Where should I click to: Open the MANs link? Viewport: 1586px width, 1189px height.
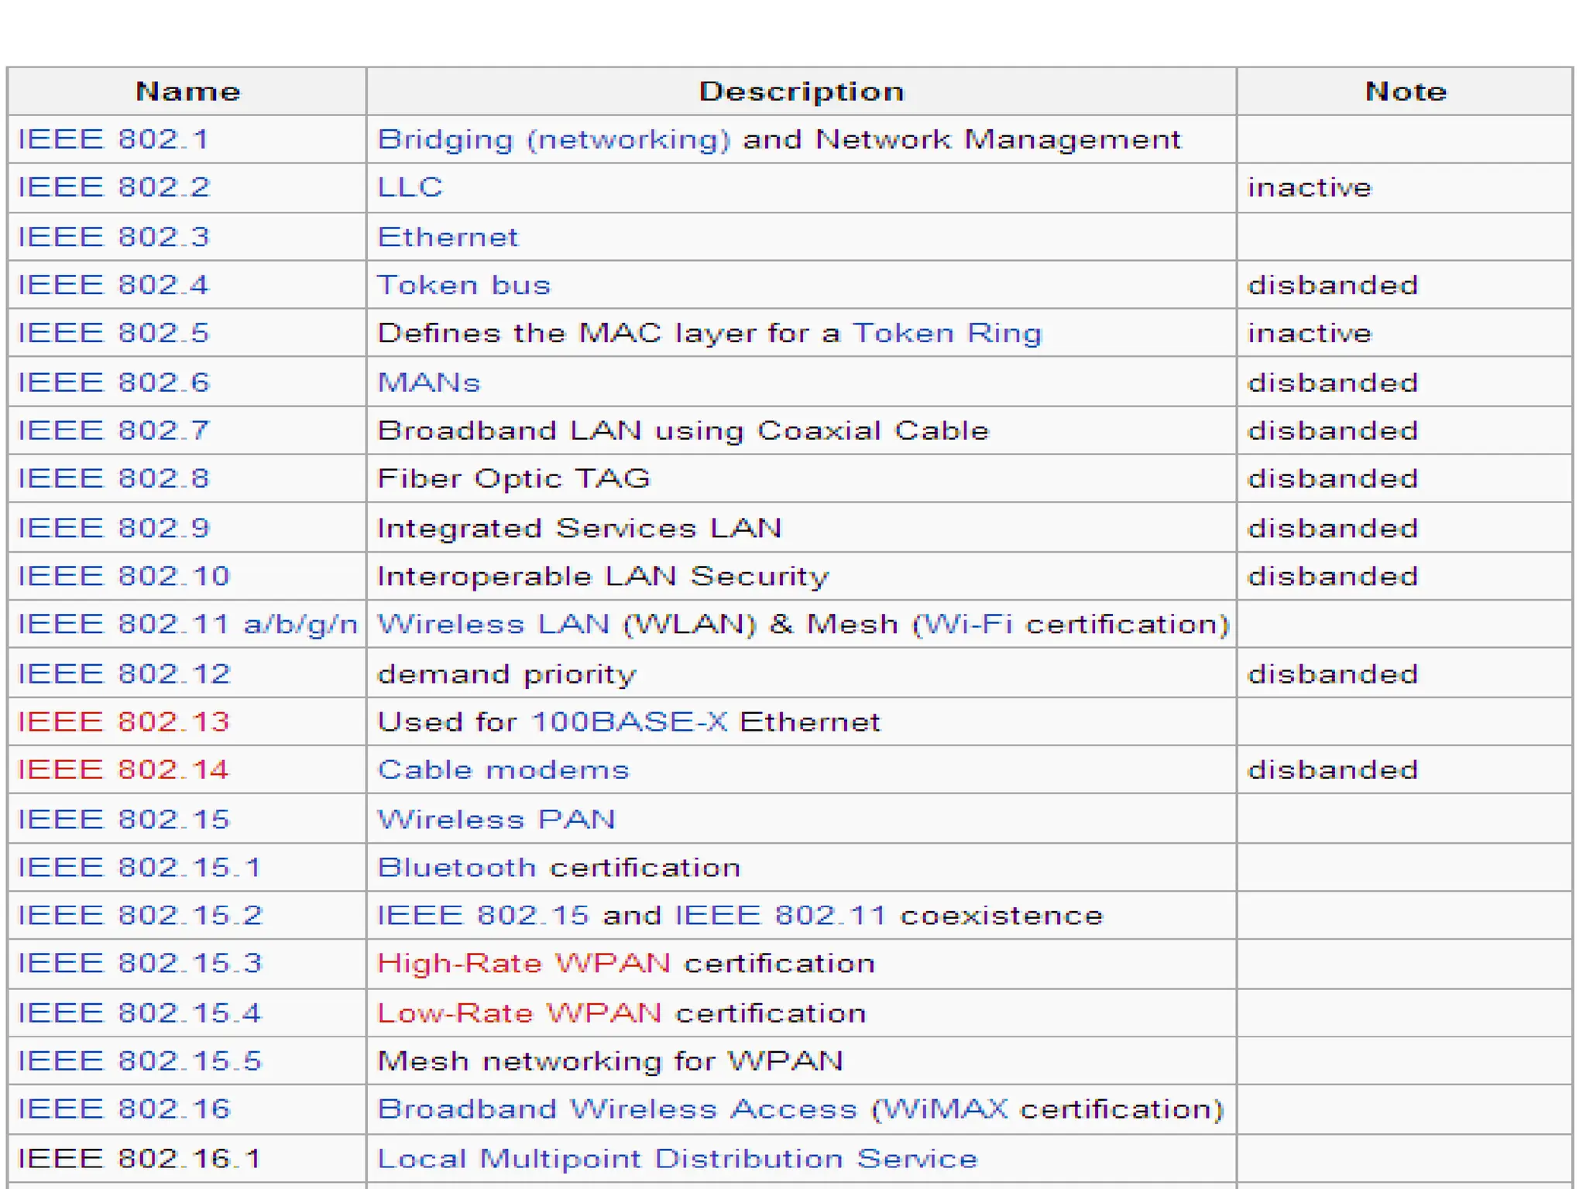pyautogui.click(x=428, y=382)
